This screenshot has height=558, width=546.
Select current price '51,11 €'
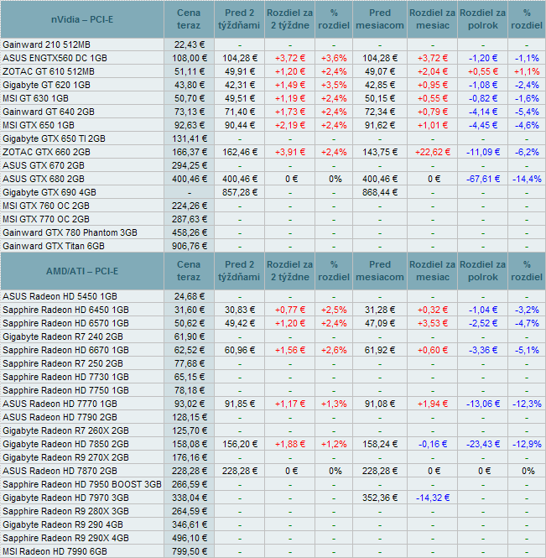190,71
